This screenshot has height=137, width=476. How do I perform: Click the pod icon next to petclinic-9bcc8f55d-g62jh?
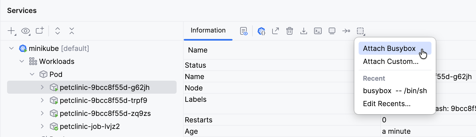click(54, 87)
